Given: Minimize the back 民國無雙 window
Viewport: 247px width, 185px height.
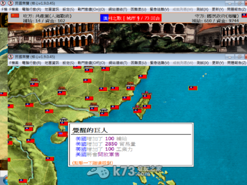Looking at the screenshot, I should tap(229, 3).
